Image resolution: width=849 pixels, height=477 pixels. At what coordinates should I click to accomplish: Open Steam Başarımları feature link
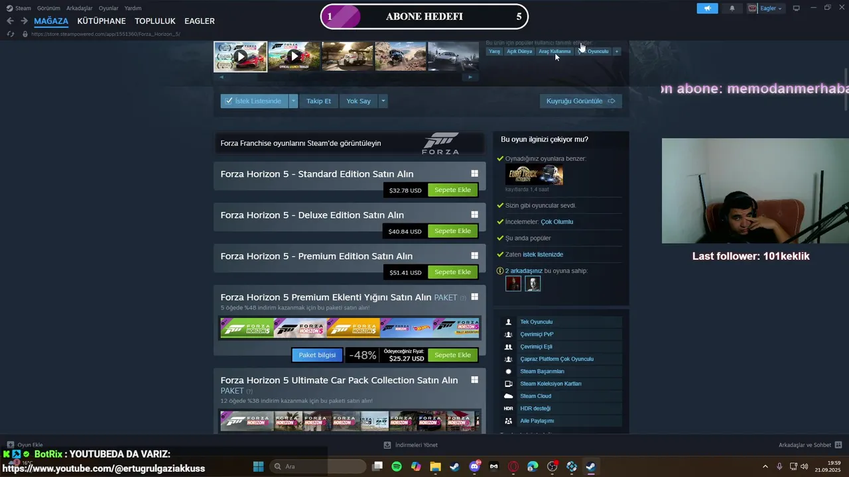click(561, 372)
